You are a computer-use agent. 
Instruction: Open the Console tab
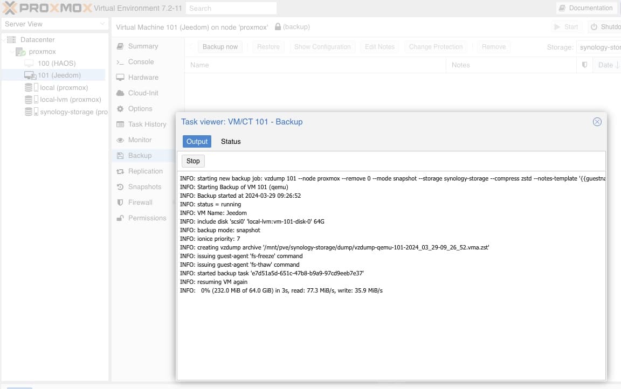[x=141, y=62]
